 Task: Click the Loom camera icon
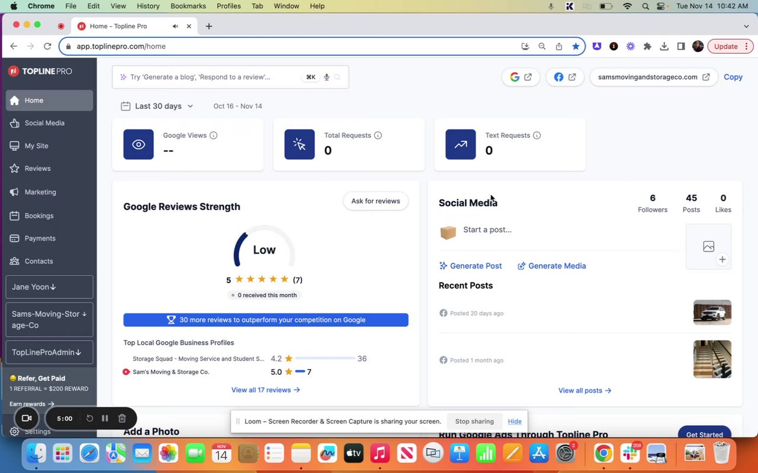pos(27,419)
